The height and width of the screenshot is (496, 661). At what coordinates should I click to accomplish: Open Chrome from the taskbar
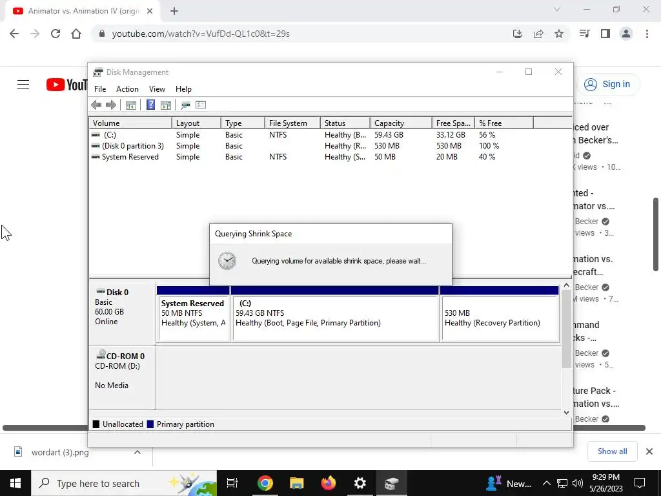(x=265, y=483)
